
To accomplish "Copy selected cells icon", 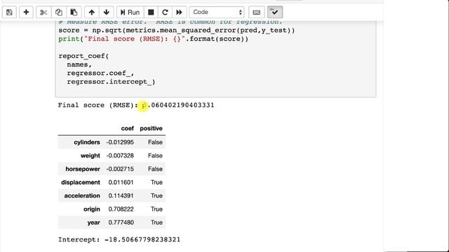I will (59, 13).
